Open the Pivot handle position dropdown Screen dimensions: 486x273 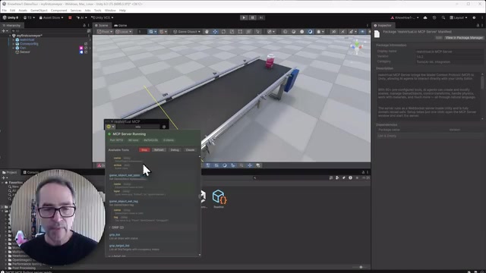click(105, 32)
